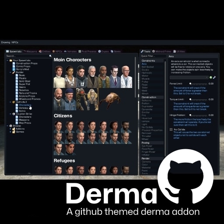Open the Comic Props spawnlist

click(x=23, y=66)
